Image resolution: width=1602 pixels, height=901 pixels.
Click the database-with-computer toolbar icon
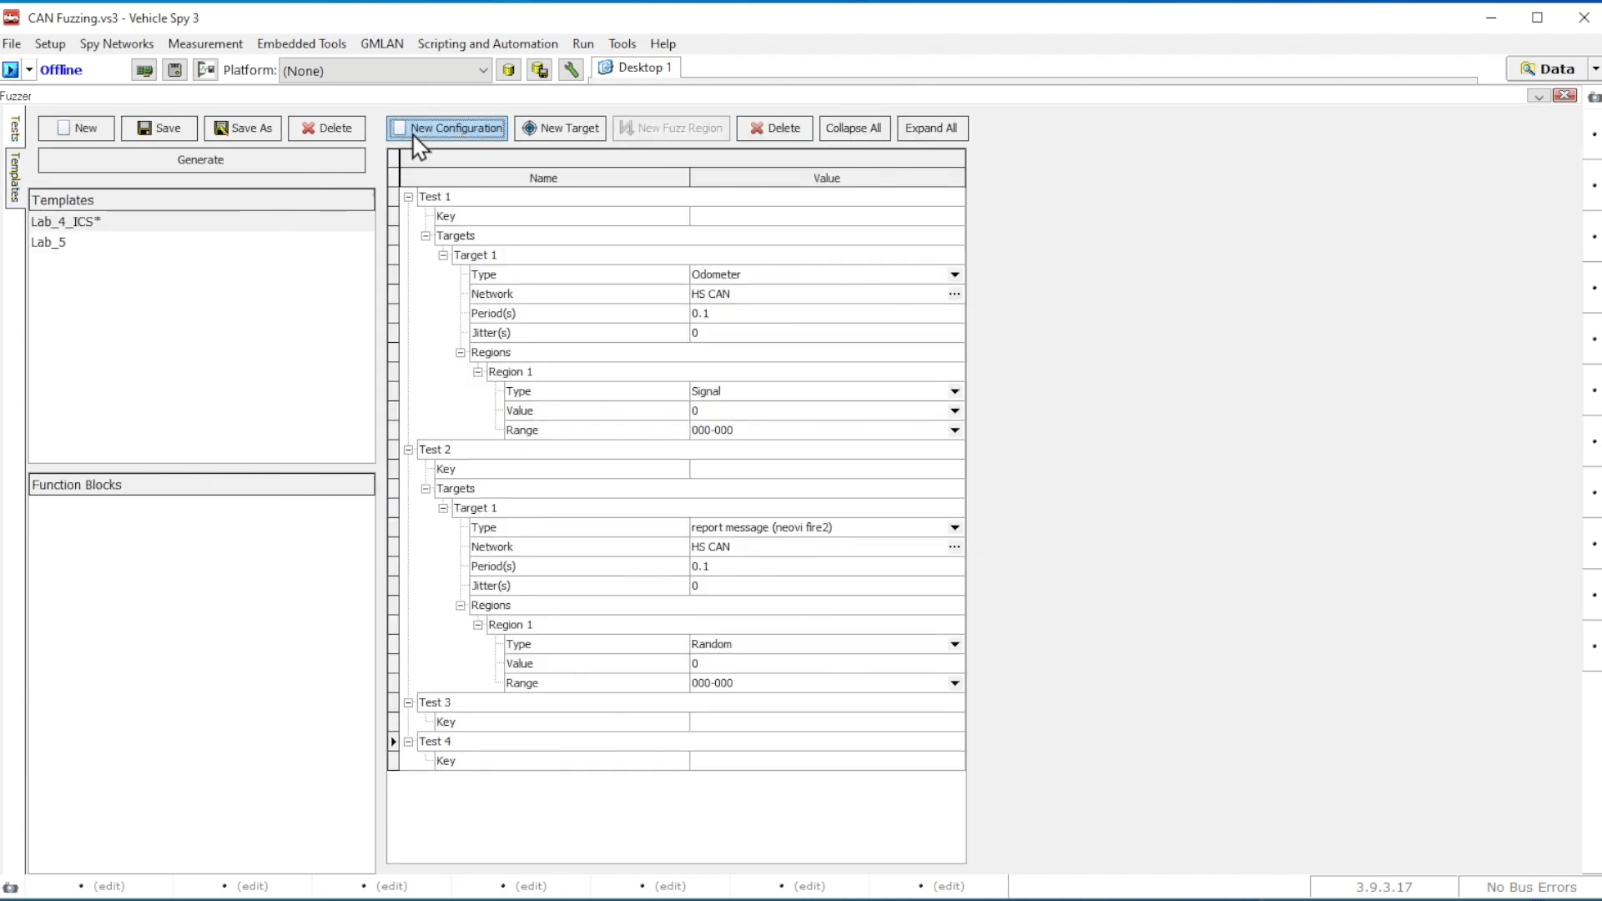click(x=540, y=70)
